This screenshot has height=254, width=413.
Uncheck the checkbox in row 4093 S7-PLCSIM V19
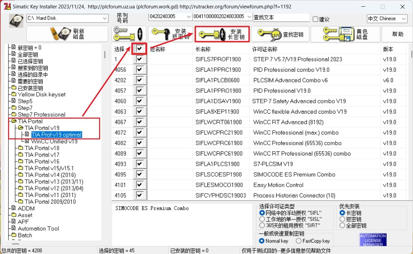pyautogui.click(x=140, y=164)
